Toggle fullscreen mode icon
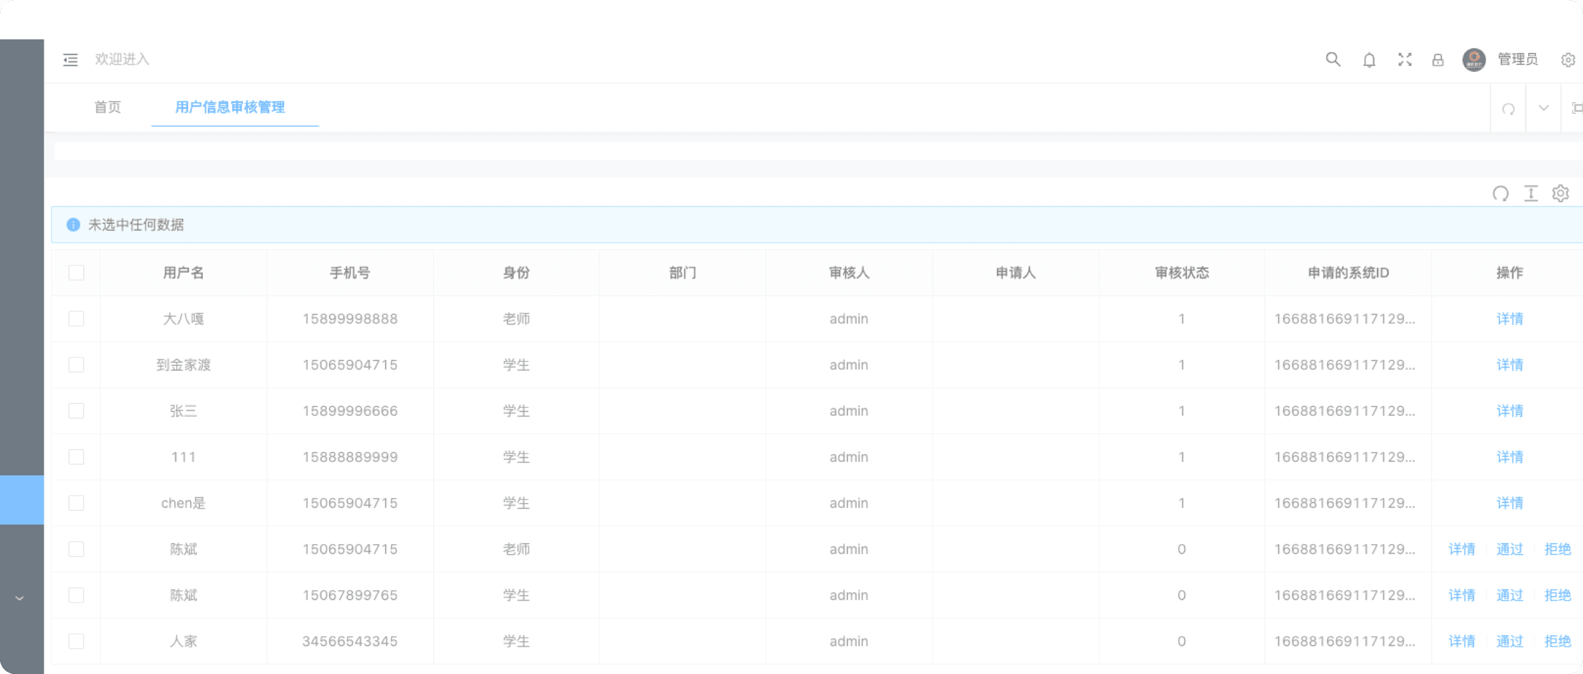Screen dimensions: 1583x674 [x=1405, y=60]
